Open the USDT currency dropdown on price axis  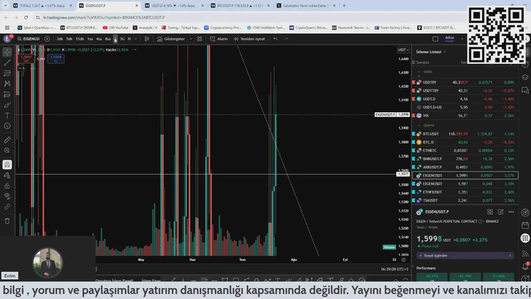[403, 50]
